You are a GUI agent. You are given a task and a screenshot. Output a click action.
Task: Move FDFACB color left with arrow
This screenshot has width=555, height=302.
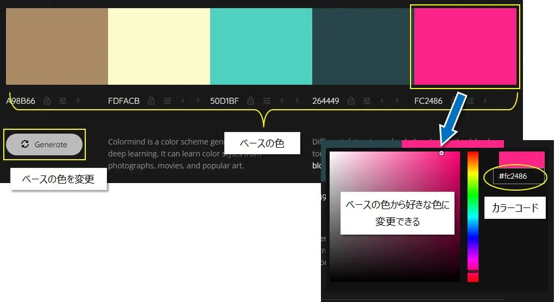182,100
